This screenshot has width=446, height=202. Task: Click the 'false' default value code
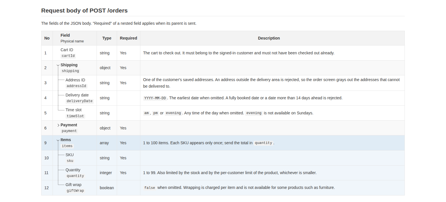150,188
